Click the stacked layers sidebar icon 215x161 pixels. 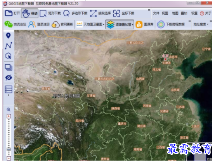coord(9,67)
